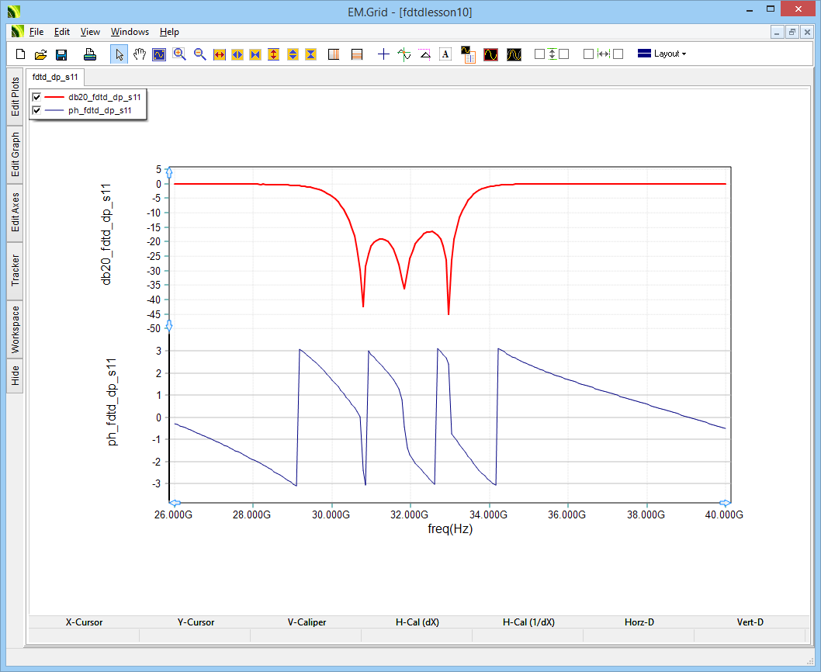Tick the checkbox left of vertical-spacing icon

pyautogui.click(x=539, y=54)
